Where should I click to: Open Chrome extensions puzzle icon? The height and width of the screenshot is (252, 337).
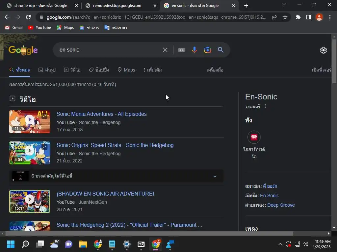[x=298, y=17]
